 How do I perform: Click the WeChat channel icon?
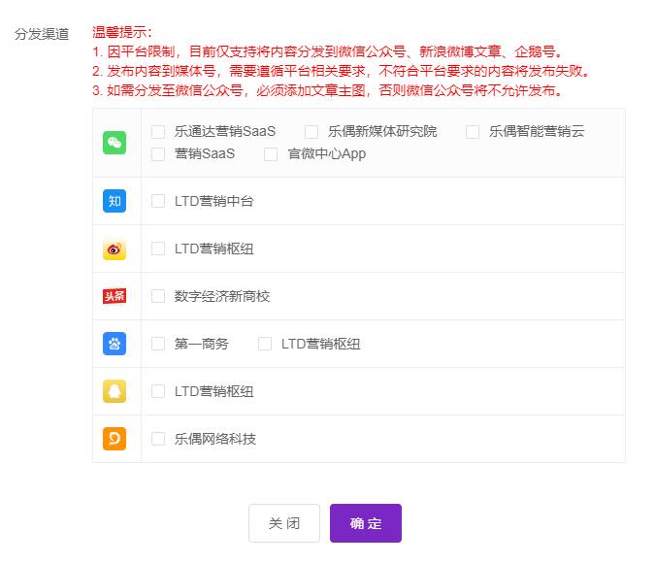115,143
